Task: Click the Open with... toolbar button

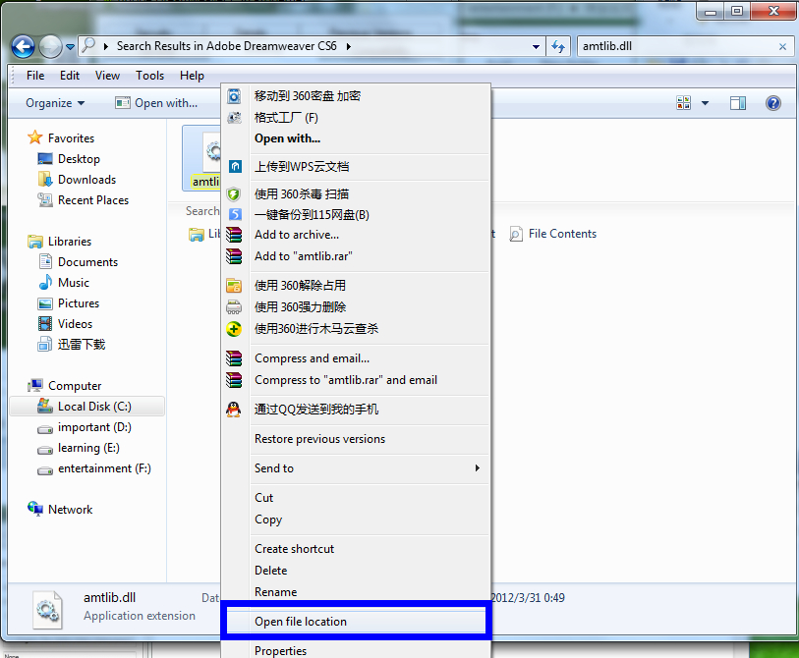Action: point(156,103)
